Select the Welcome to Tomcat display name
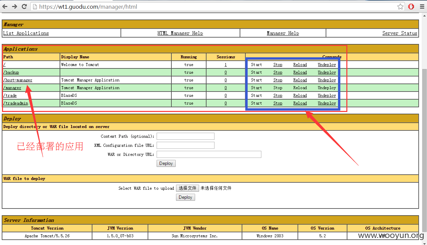427x245 pixels. (80, 65)
